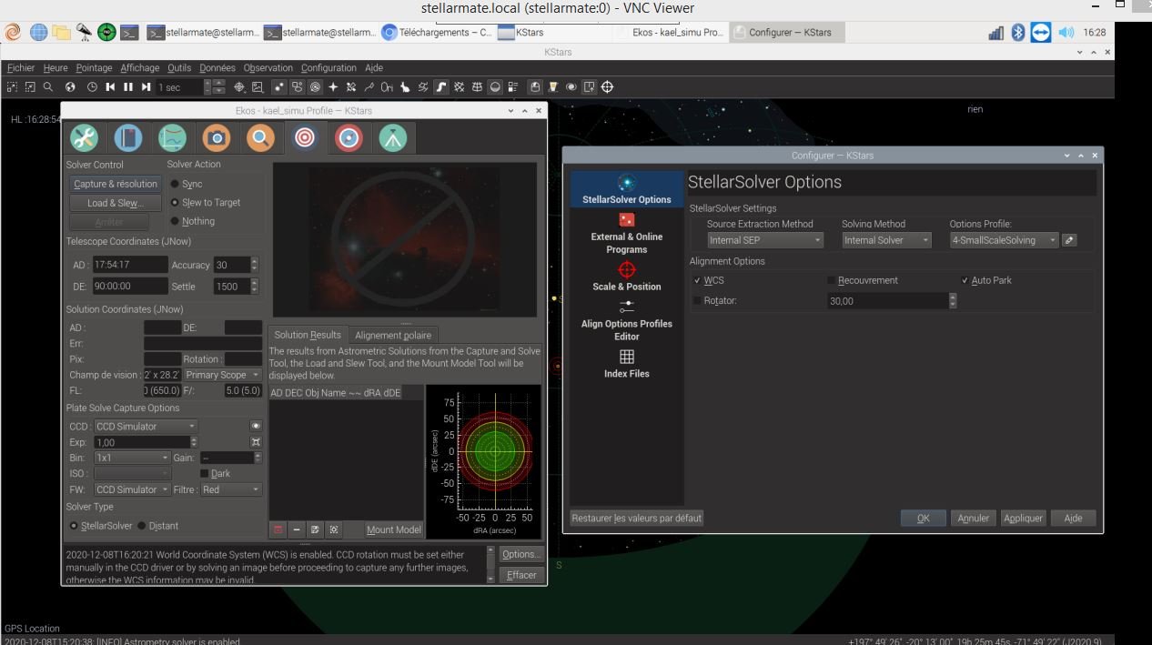Open the Options Profile dropdown

point(1005,240)
